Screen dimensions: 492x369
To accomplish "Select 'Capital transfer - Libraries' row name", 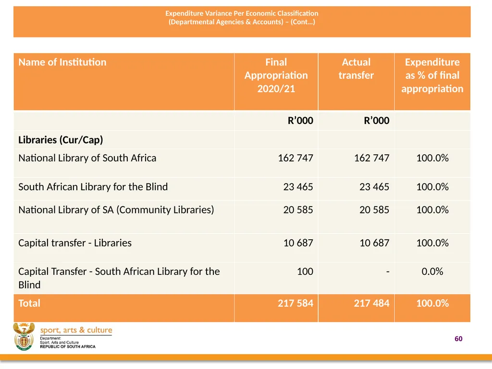I will [75, 243].
